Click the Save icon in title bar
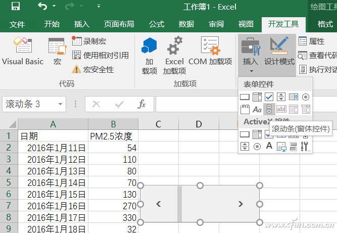This screenshot has height=233, width=337. [15, 7]
